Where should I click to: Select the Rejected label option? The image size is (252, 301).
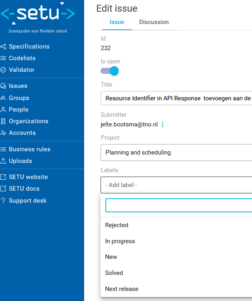click(176, 225)
